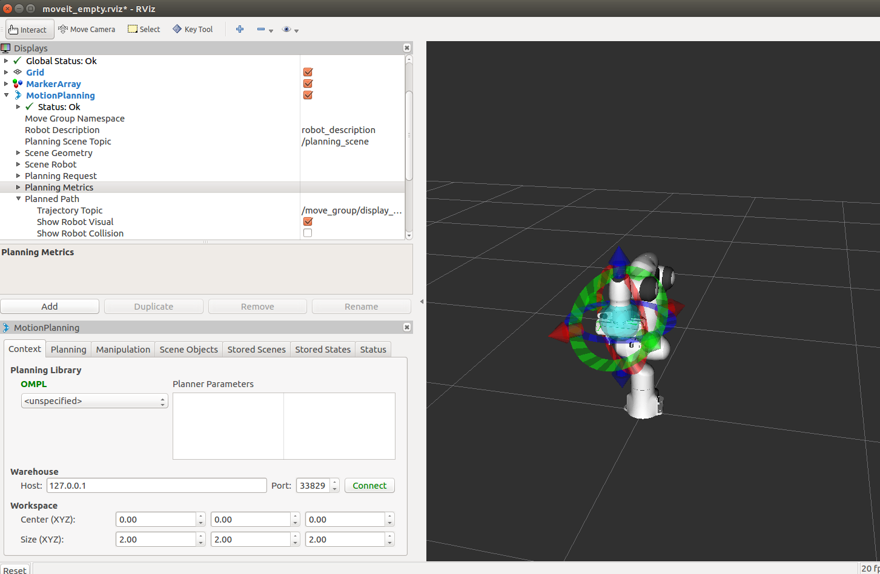Expand Global Status row
The width and height of the screenshot is (880, 574).
(6, 60)
